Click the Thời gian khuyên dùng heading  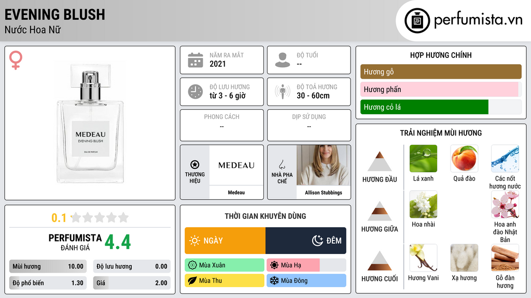click(x=265, y=216)
